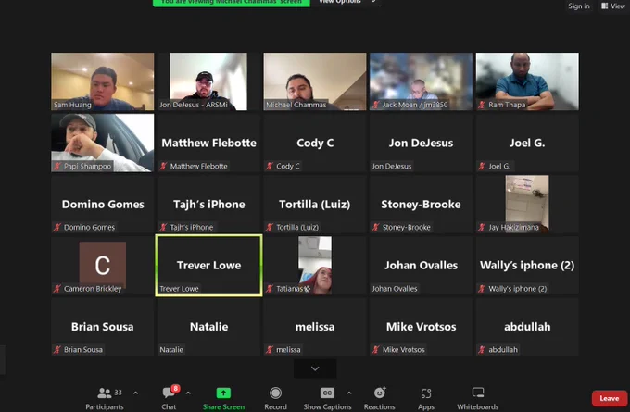Click the green screen-viewing notification banner
Image resolution: width=630 pixels, height=412 pixels.
(x=232, y=3)
